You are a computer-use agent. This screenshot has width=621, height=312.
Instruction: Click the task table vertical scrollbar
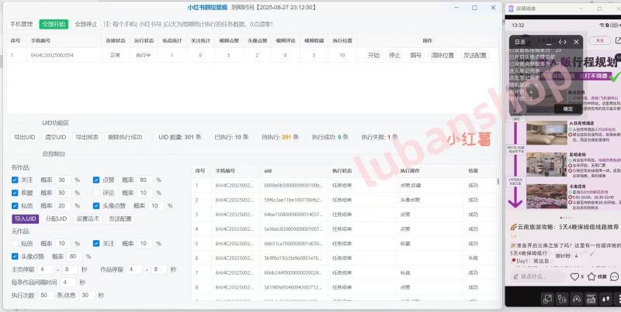[x=498, y=181]
